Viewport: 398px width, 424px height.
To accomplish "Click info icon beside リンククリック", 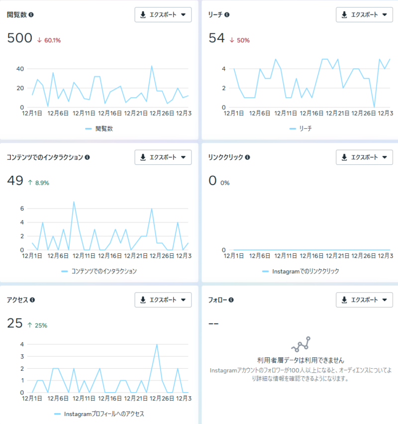I will point(248,157).
